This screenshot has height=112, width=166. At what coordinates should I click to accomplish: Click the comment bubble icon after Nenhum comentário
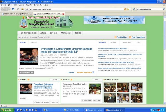point(93,72)
